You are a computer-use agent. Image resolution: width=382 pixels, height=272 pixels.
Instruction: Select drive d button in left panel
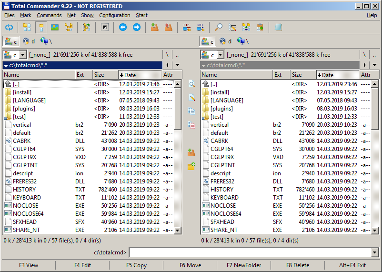[29, 41]
